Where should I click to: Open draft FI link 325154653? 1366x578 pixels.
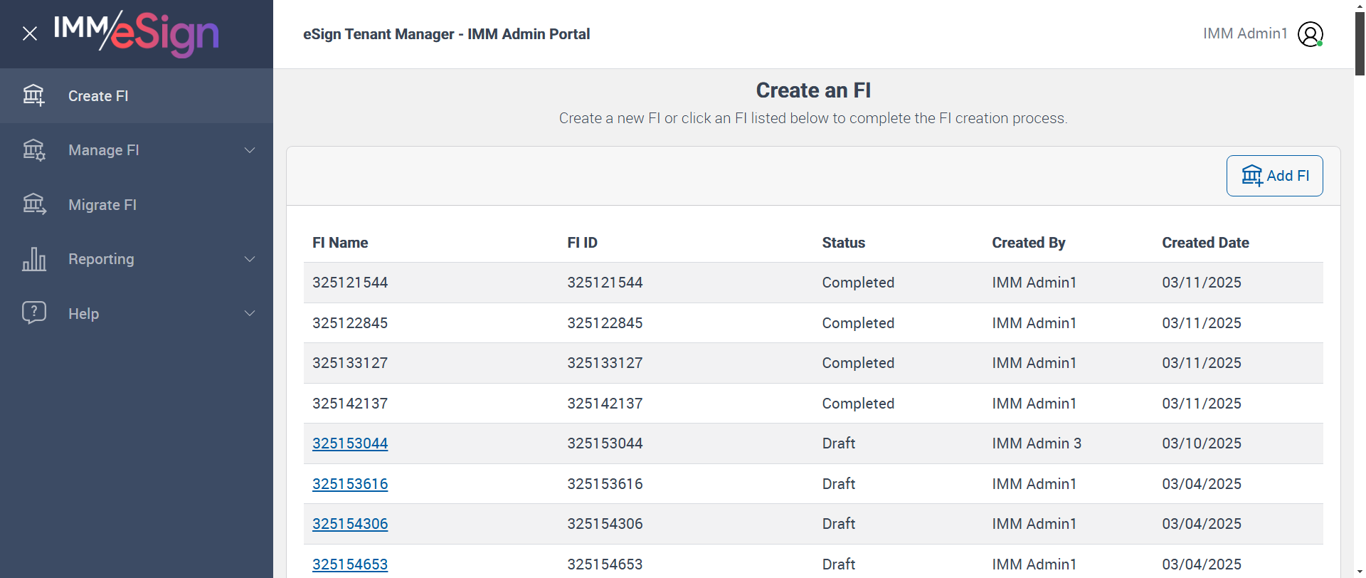[x=350, y=564]
